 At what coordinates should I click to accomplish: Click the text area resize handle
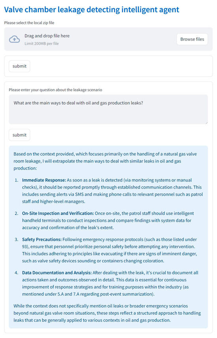[206, 123]
